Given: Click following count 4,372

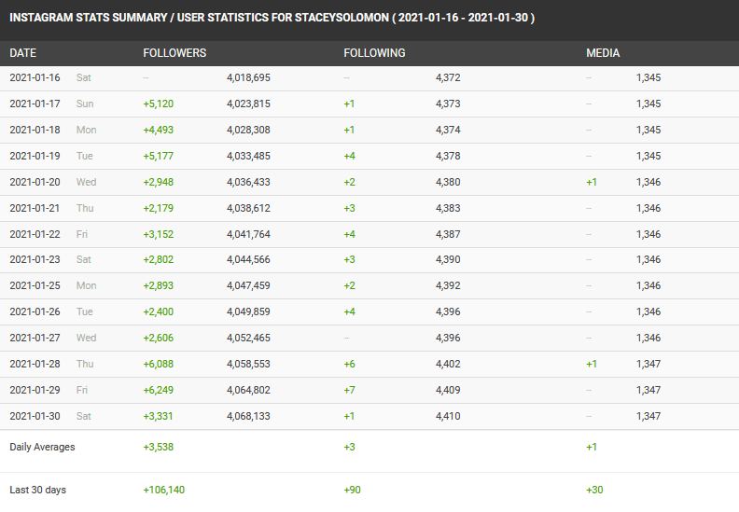Looking at the screenshot, I should pos(448,77).
